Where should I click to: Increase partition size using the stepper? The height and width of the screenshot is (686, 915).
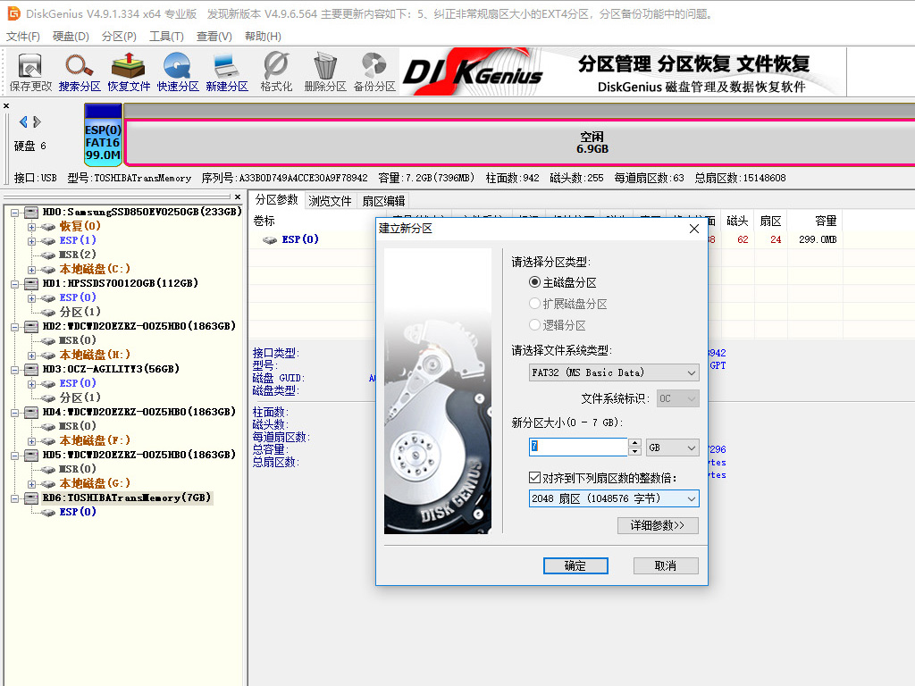coord(634,444)
